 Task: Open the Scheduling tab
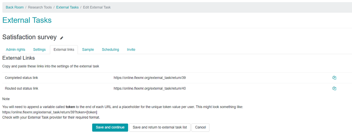point(110,50)
